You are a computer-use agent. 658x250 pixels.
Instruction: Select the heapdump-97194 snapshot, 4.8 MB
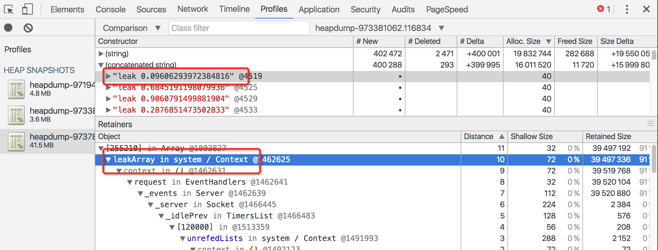pyautogui.click(x=47, y=89)
